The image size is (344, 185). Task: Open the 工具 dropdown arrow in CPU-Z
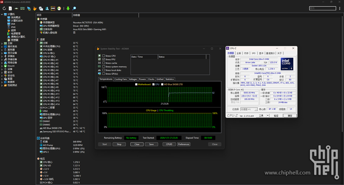(267, 115)
